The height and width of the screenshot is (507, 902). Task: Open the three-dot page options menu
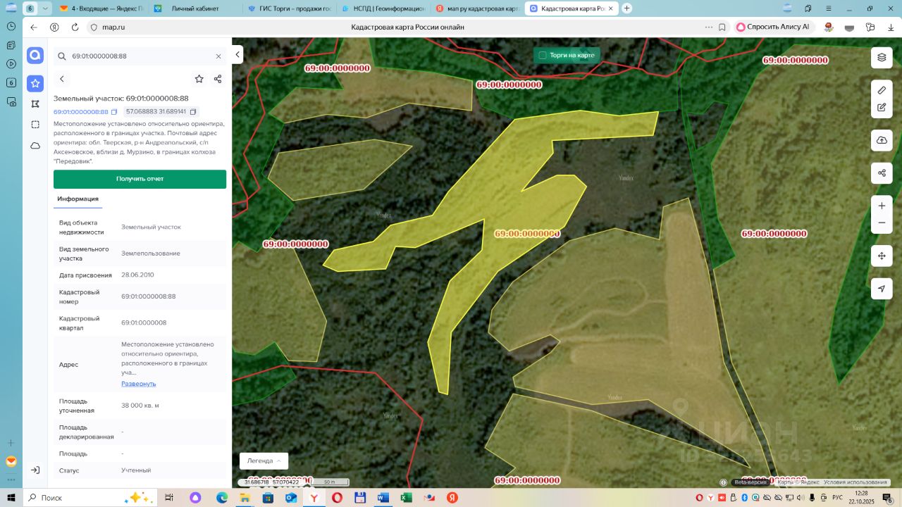coord(708,27)
